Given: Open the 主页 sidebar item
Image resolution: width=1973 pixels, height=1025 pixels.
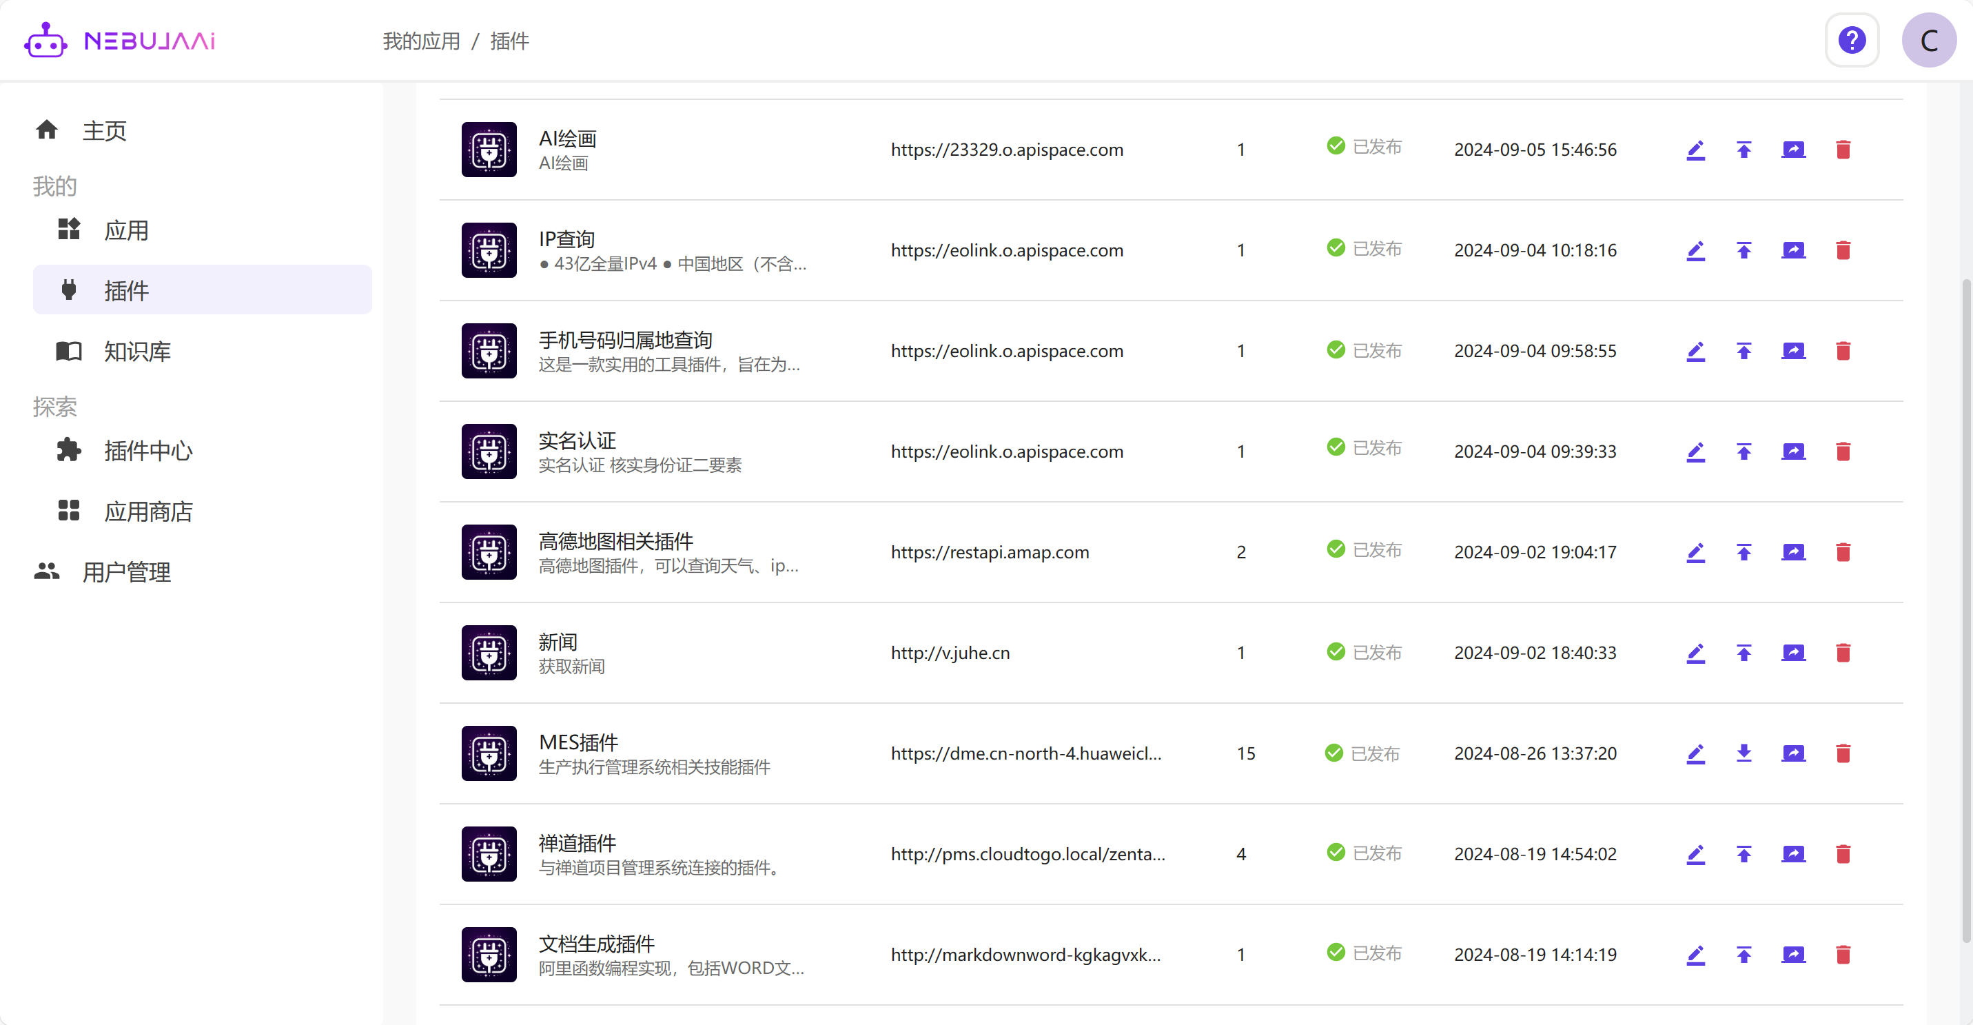Looking at the screenshot, I should coord(104,130).
